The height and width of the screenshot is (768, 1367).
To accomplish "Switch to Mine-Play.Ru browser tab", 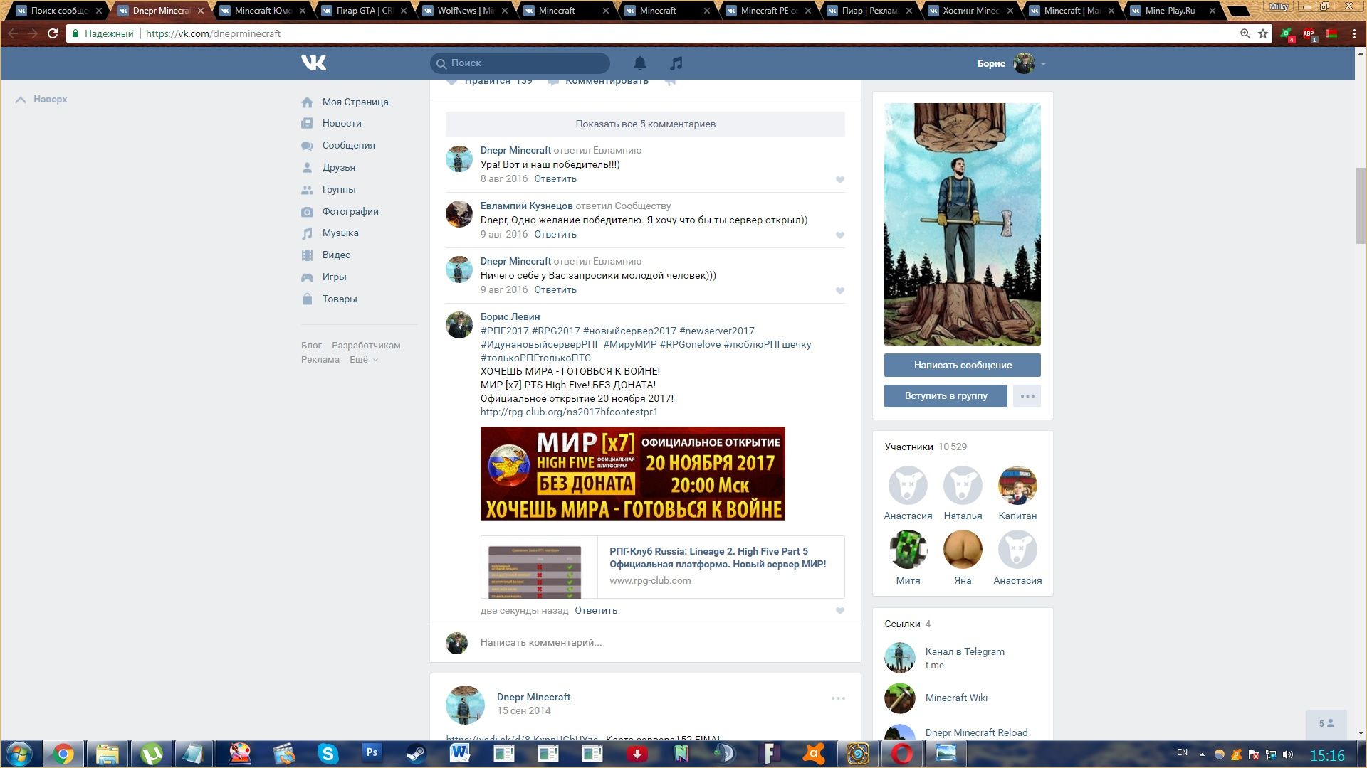I will (1172, 11).
